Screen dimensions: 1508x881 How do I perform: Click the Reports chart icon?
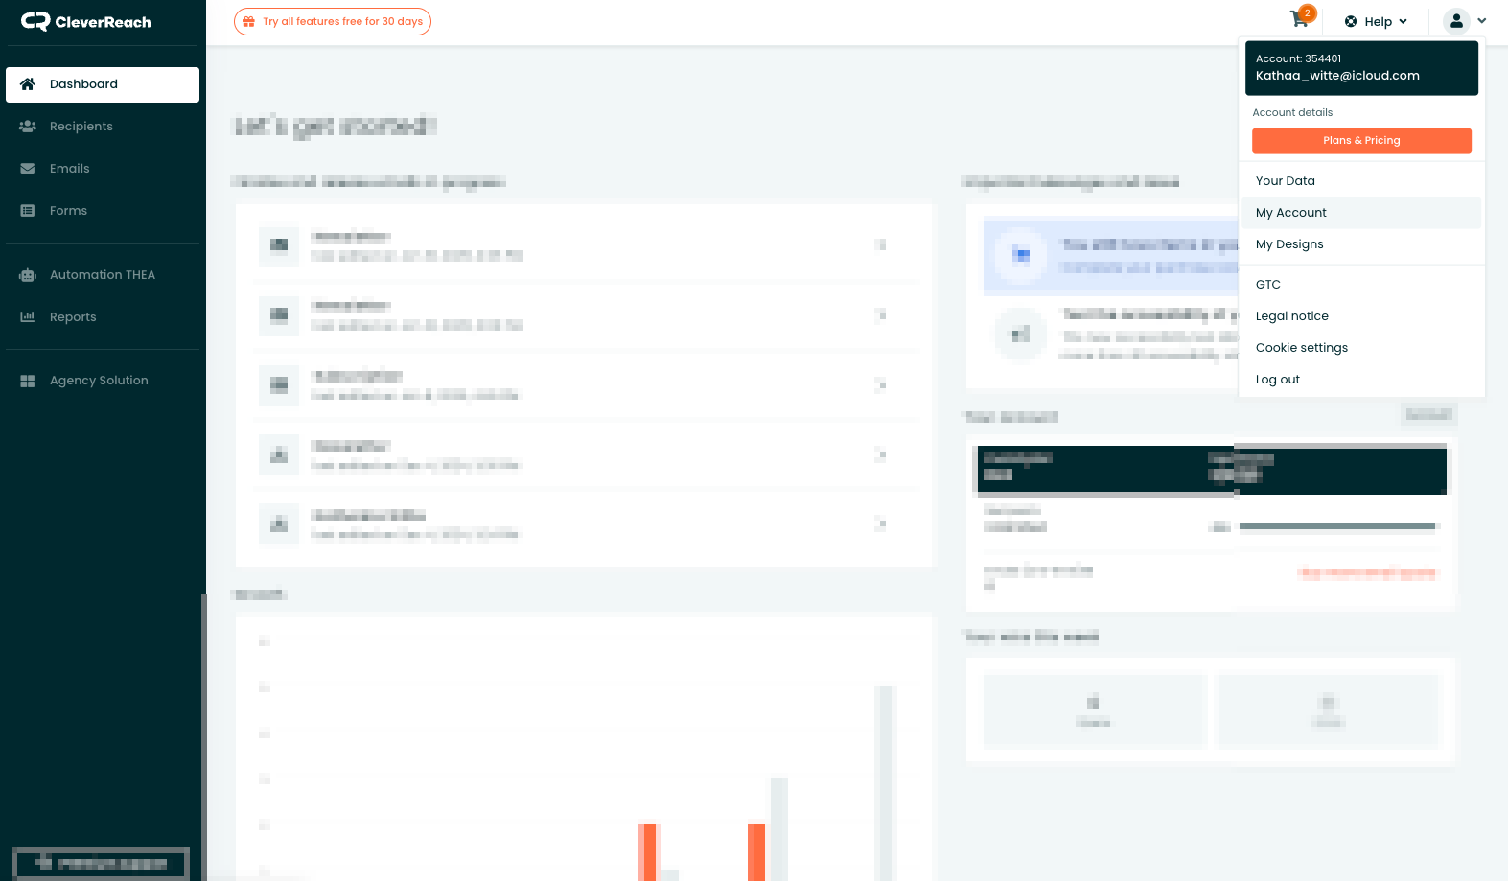click(28, 317)
